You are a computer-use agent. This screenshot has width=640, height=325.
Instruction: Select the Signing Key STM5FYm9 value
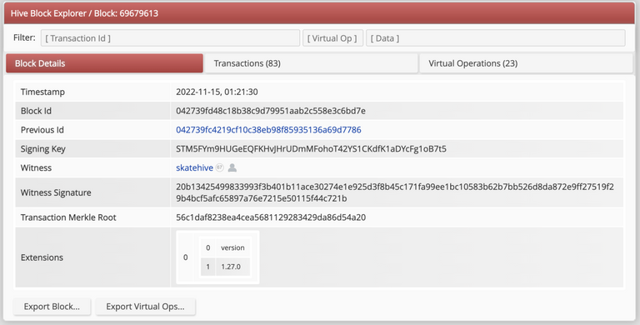click(311, 149)
